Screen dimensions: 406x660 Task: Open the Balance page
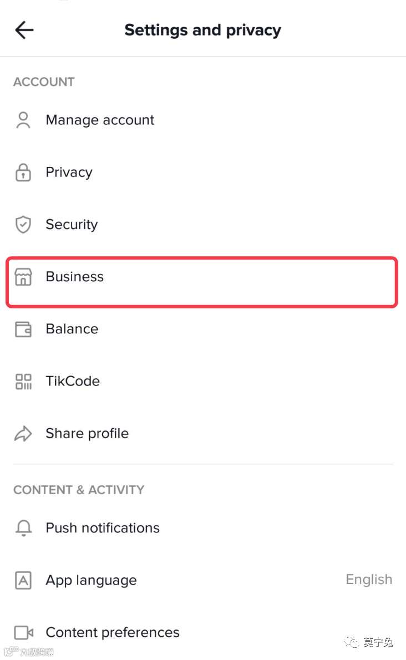point(72,329)
